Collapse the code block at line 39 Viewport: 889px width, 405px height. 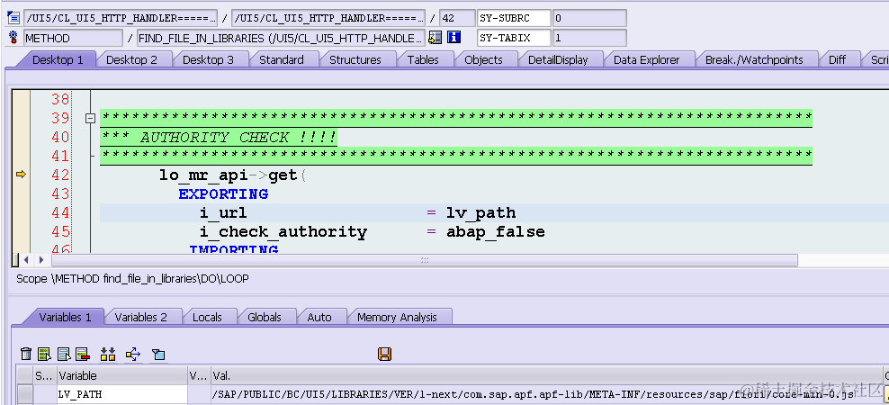tap(90, 118)
